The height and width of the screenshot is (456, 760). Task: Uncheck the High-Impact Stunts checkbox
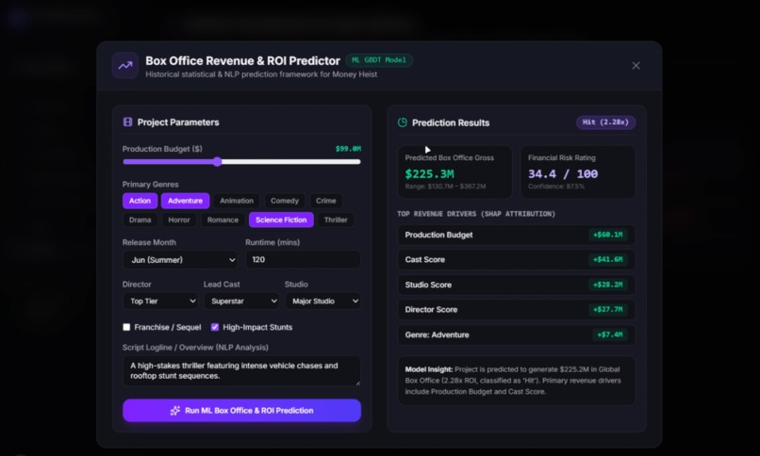click(x=215, y=327)
